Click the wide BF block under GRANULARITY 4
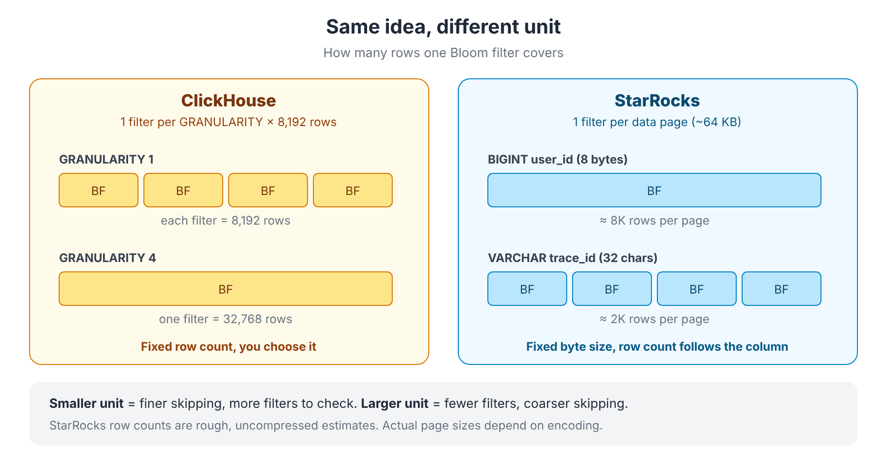The height and width of the screenshot is (463, 887). 226,289
